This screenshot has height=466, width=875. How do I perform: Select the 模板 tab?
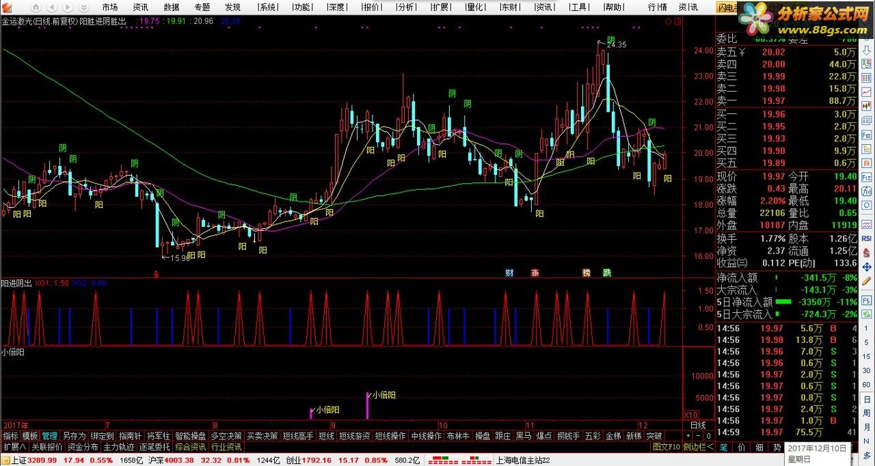tap(30, 436)
